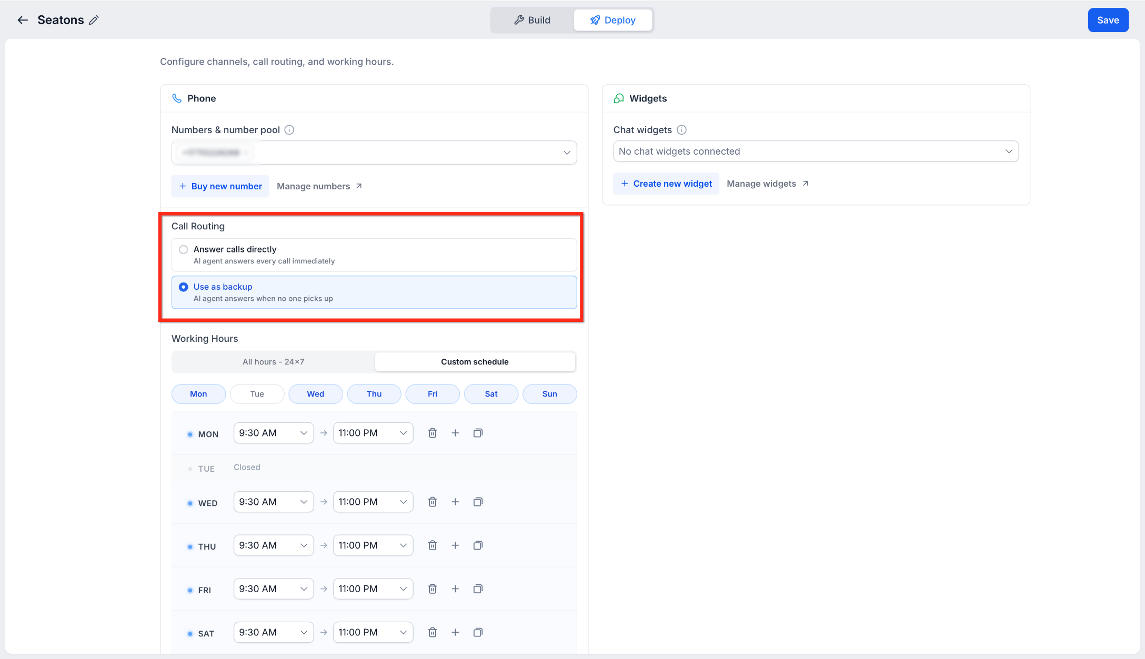Copy MON hours to other days
This screenshot has height=659, width=1145.
[478, 433]
